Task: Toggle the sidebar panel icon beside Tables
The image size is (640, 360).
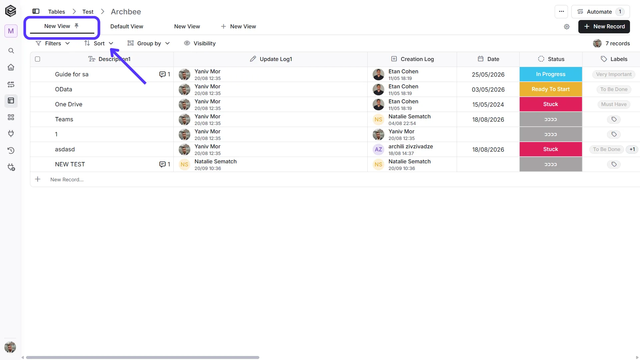Action: (36, 11)
